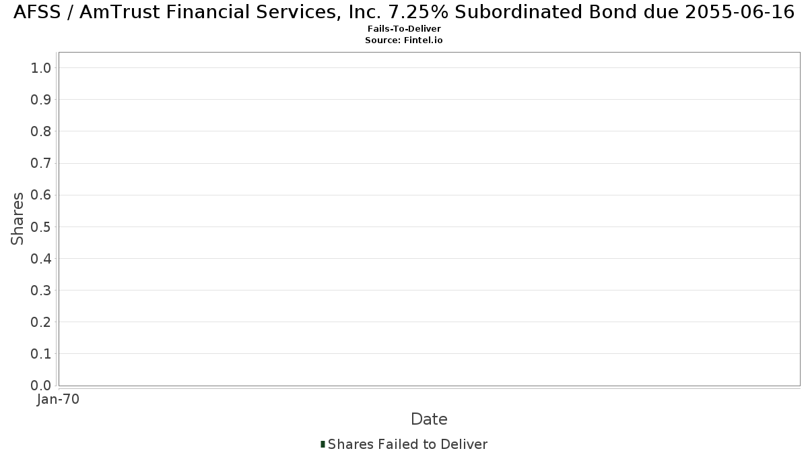The width and height of the screenshot is (808, 455).
Task: Select the 0.0 y-axis tick label
Action: tap(41, 385)
